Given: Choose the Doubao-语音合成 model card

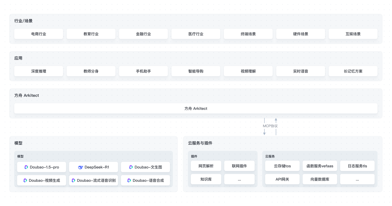Looking at the screenshot, I should point(145,180).
